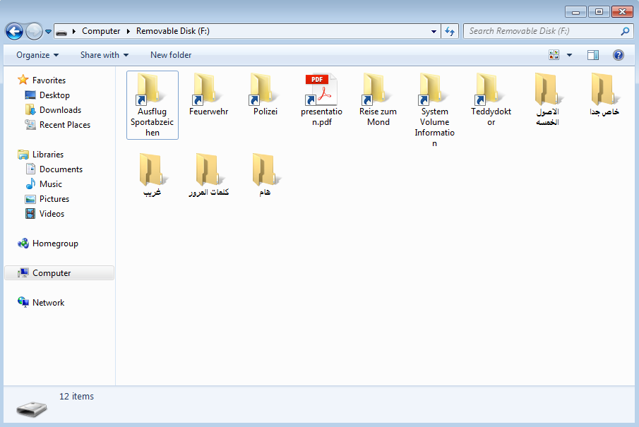Click the Help question mark icon
The width and height of the screenshot is (639, 427).
(618, 55)
